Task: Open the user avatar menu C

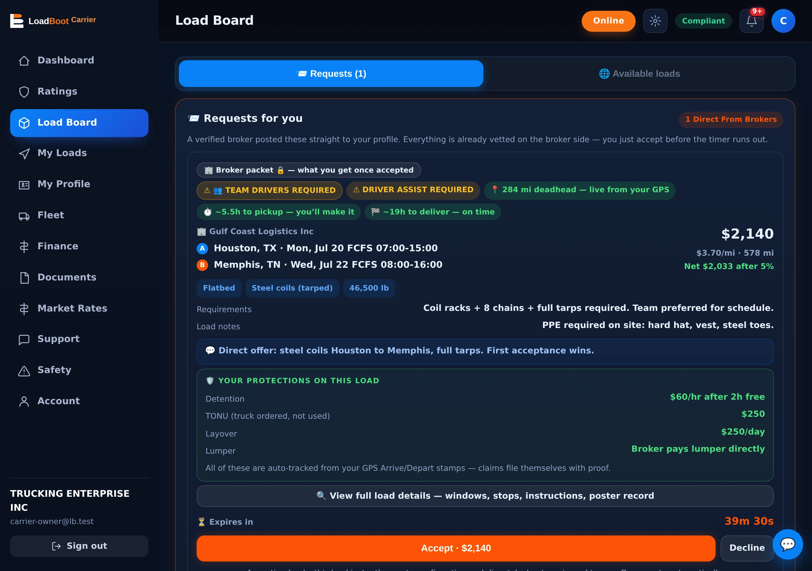Action: 783,21
